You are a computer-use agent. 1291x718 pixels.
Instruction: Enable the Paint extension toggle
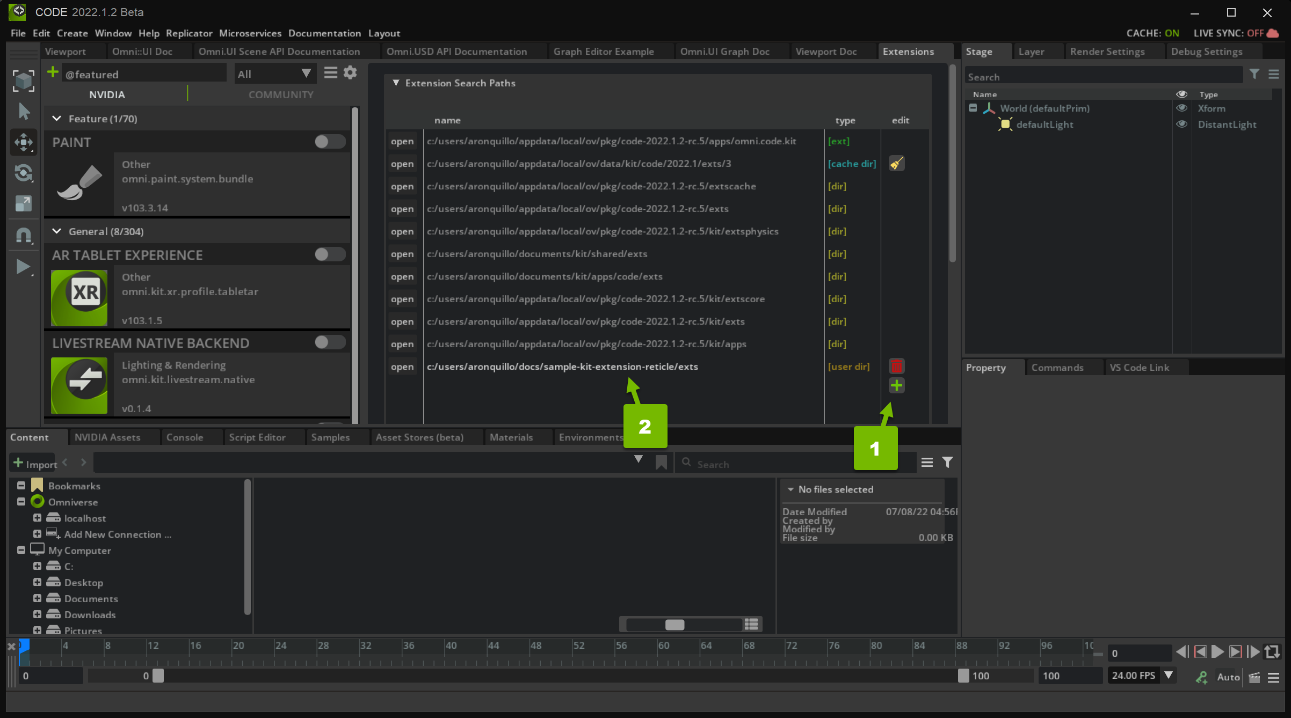pos(330,142)
